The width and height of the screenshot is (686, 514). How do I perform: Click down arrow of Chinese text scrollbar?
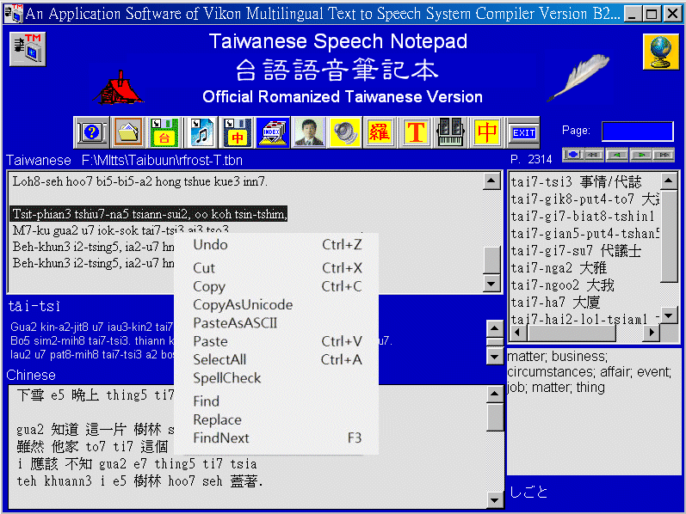(494, 500)
